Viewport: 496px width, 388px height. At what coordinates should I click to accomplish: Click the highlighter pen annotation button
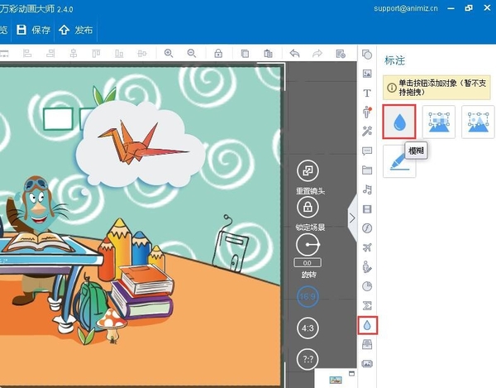pos(400,160)
